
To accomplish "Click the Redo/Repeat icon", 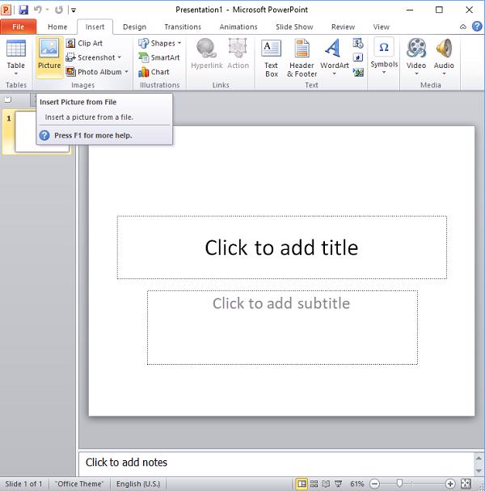I will coord(58,10).
